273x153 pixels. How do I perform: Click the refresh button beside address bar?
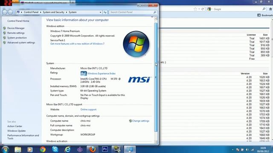click(x=105, y=12)
